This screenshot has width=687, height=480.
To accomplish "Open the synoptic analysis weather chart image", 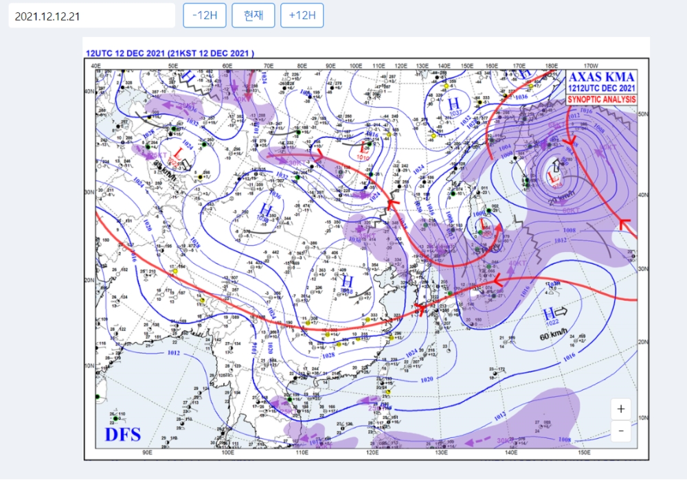I will (x=366, y=249).
